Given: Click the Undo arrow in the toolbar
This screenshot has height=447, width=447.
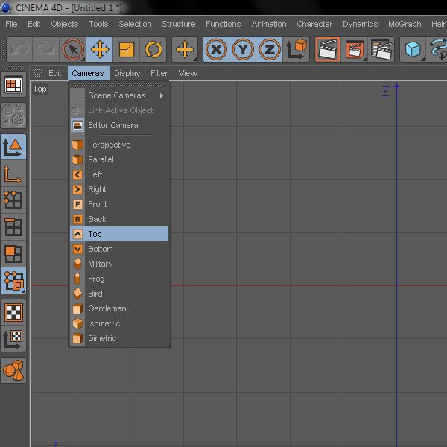Looking at the screenshot, I should [19, 49].
